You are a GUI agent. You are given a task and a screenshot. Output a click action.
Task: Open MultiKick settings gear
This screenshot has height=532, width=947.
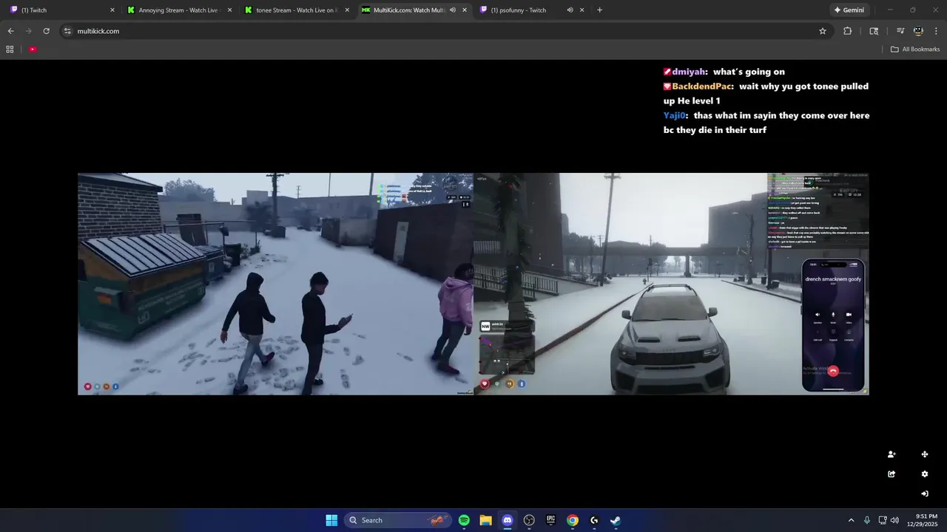pyautogui.click(x=925, y=474)
